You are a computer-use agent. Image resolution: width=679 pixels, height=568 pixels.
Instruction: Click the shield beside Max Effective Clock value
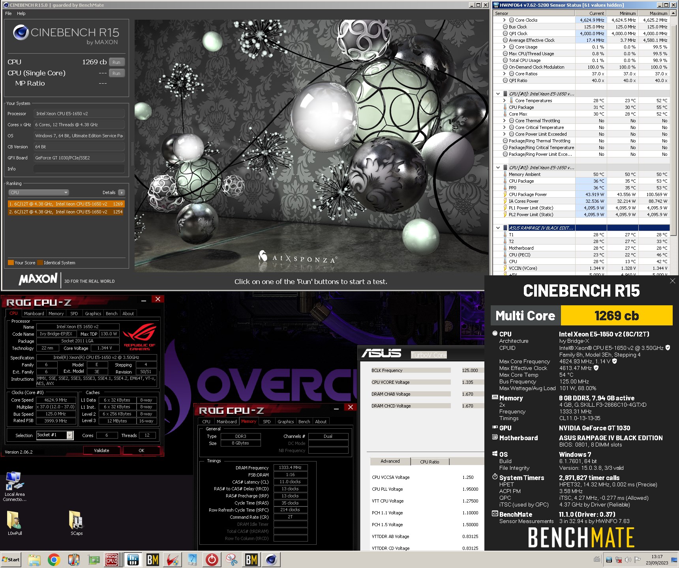coord(596,368)
